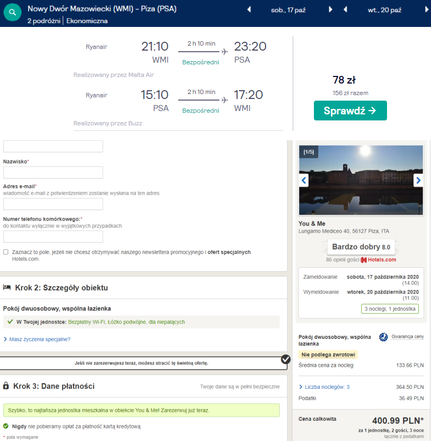Go to next return date after wt., 20 paź
Image resolution: width=431 pixels, height=441 pixels.
tap(427, 10)
